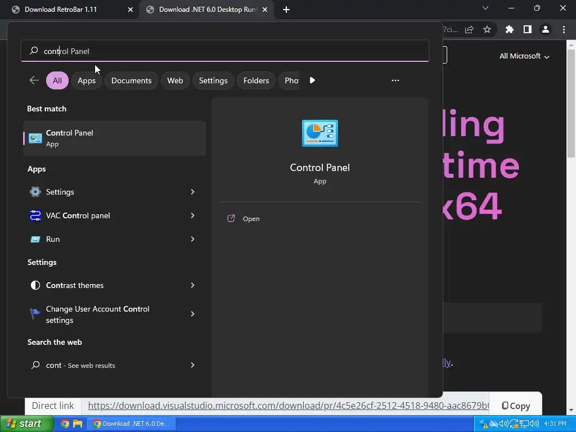Bookmark this page with the star icon
This screenshot has height=432, width=576.
point(487,29)
